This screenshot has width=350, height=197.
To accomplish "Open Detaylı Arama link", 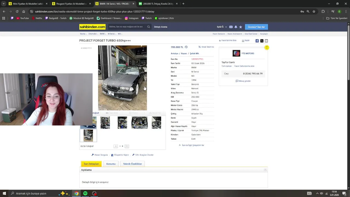I will coord(161,27).
